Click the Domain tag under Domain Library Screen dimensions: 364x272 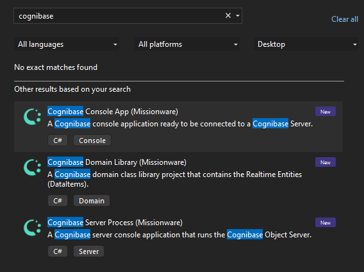point(92,201)
